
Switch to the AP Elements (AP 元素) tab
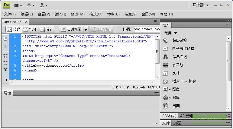coord(186,116)
